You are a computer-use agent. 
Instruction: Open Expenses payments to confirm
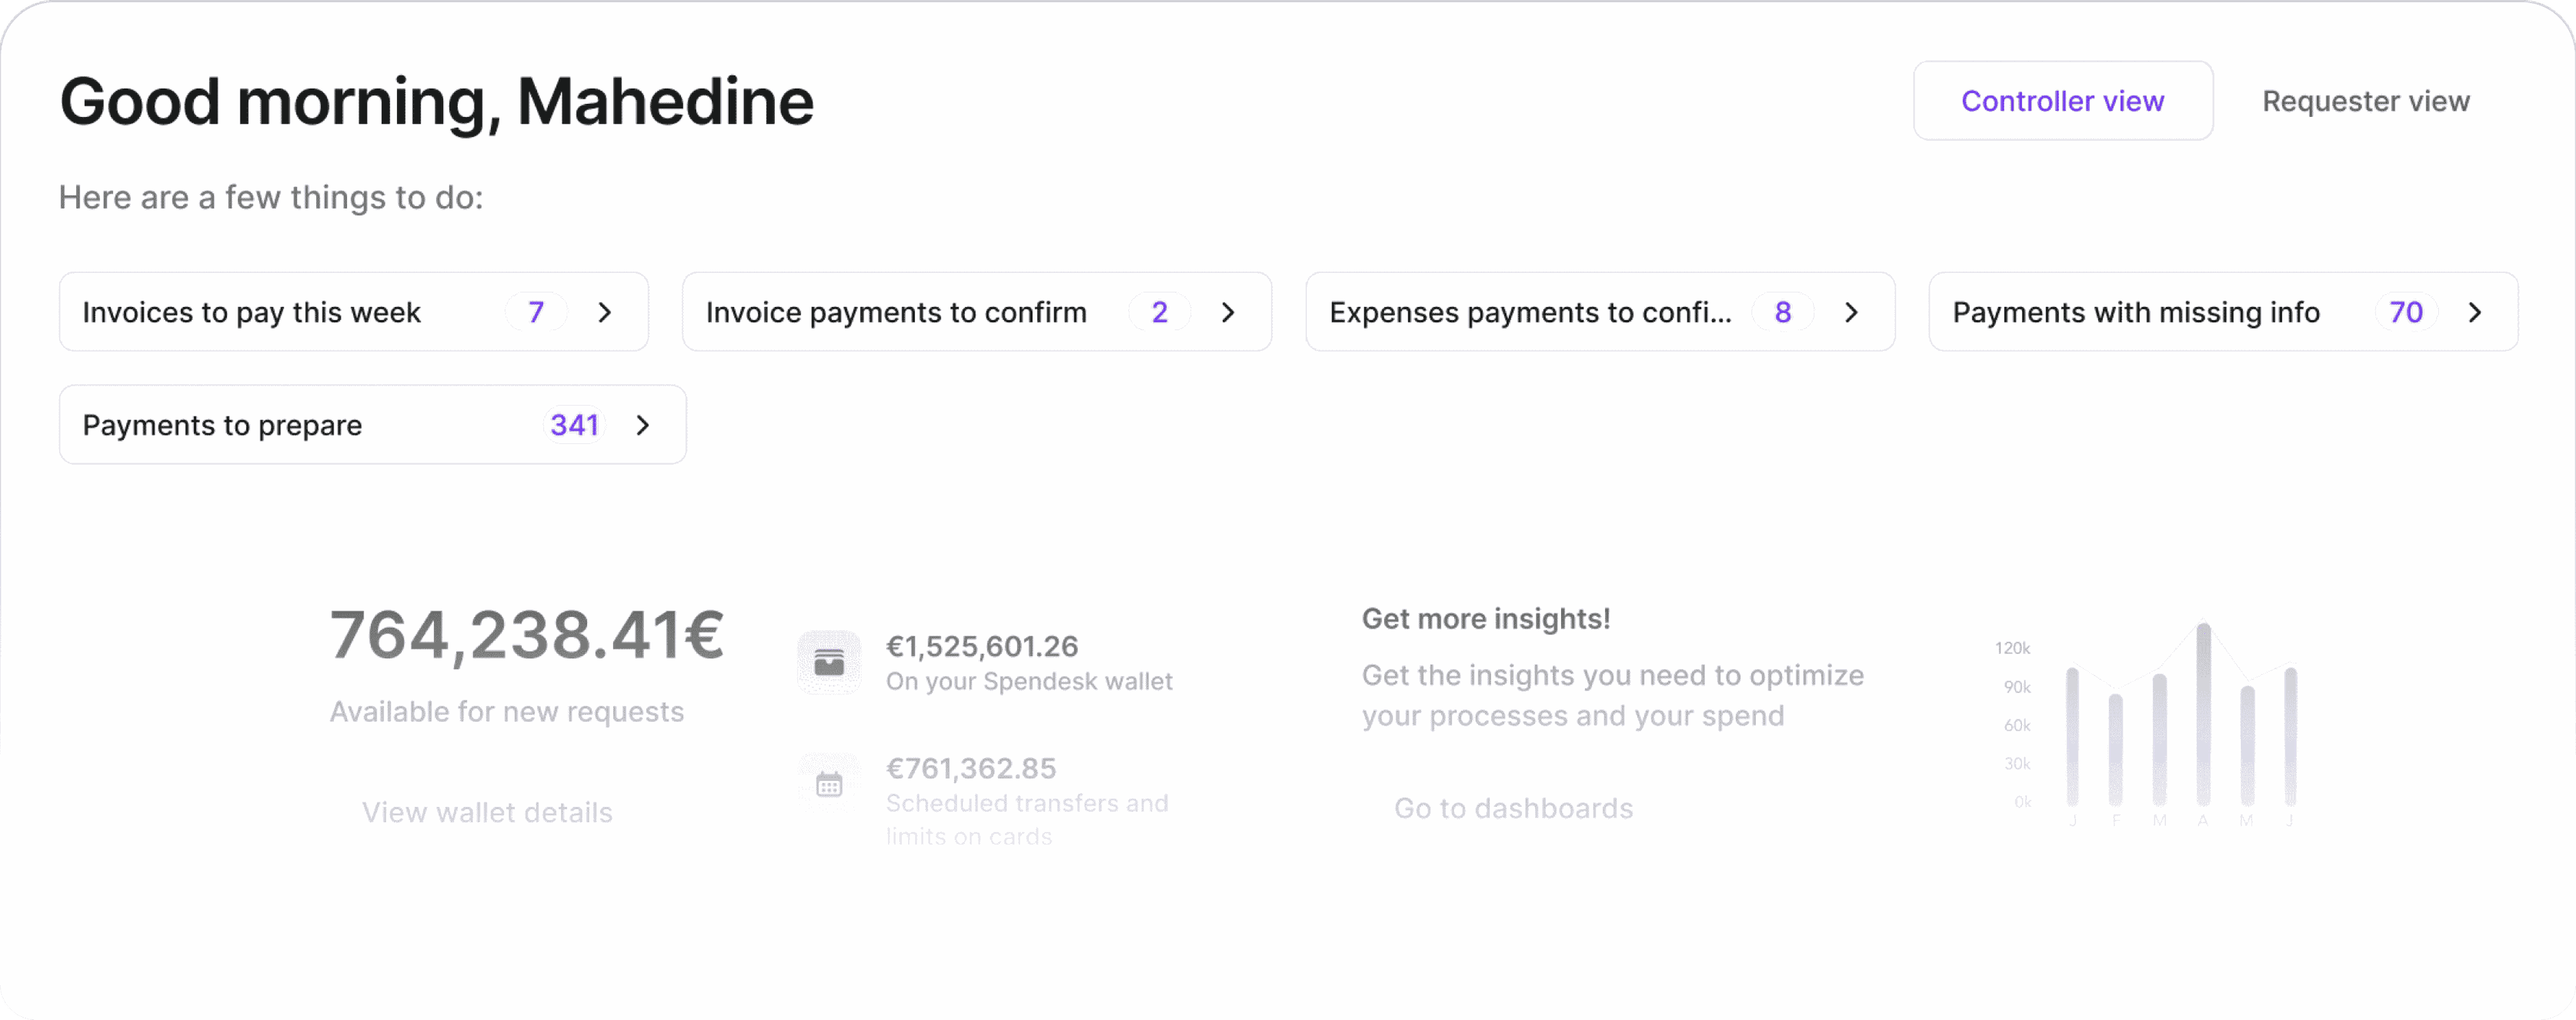tap(1600, 312)
